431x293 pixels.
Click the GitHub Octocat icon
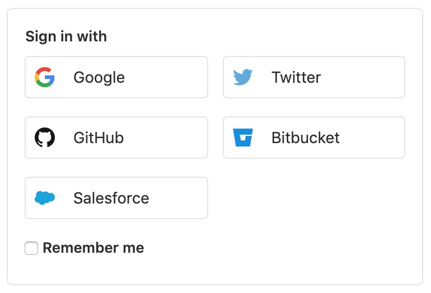click(x=45, y=138)
